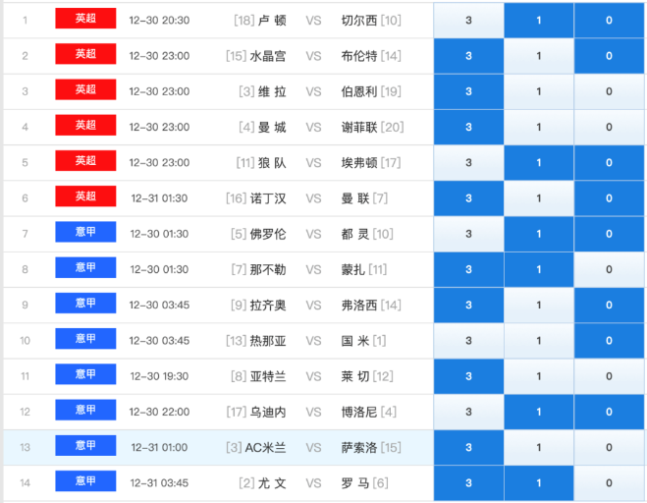Mark 0 for 拉齐奥 vs 弗洛西
647x503 pixels.
tap(609, 305)
